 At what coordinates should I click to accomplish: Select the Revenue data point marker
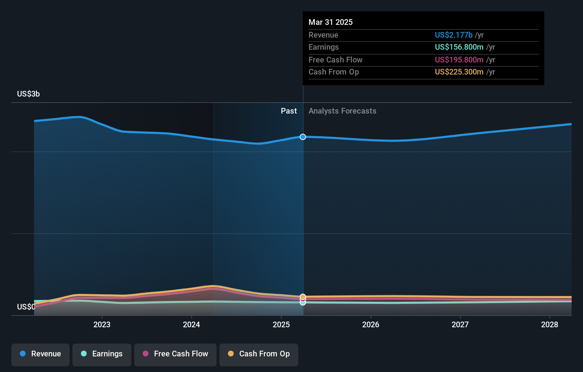303,137
